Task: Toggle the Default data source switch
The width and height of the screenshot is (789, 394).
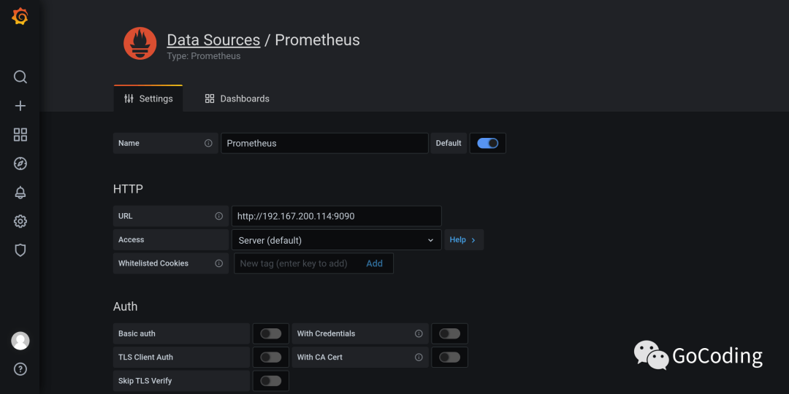Action: [487, 143]
